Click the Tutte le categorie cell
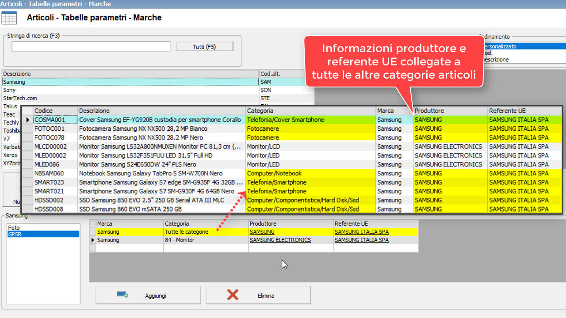The width and height of the screenshot is (566, 318). (x=206, y=231)
